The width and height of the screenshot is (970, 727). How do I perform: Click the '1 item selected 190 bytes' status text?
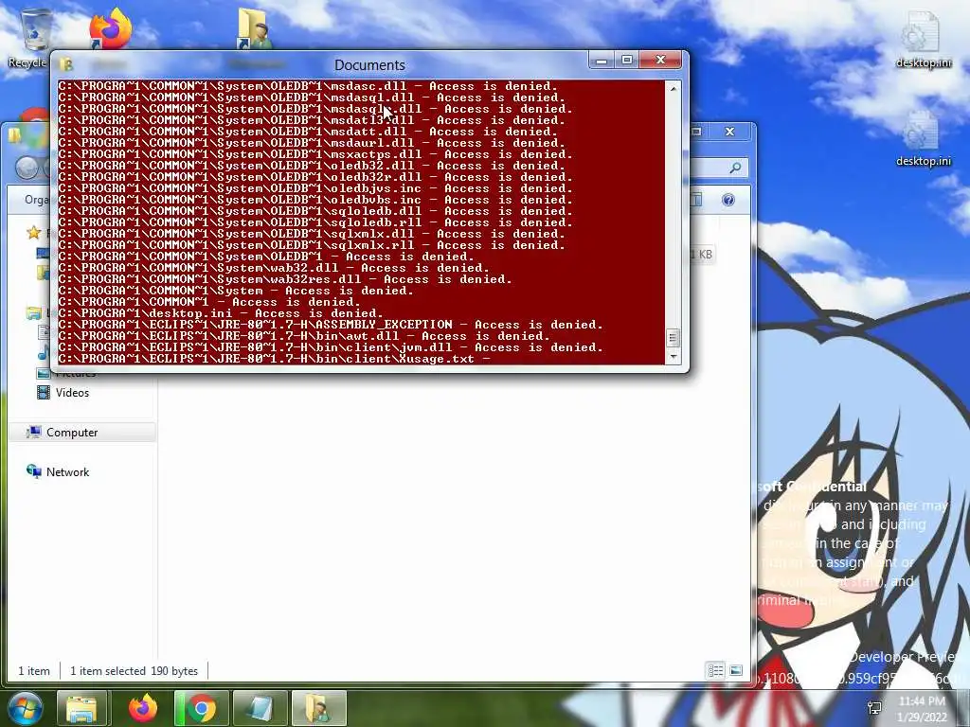tap(134, 671)
